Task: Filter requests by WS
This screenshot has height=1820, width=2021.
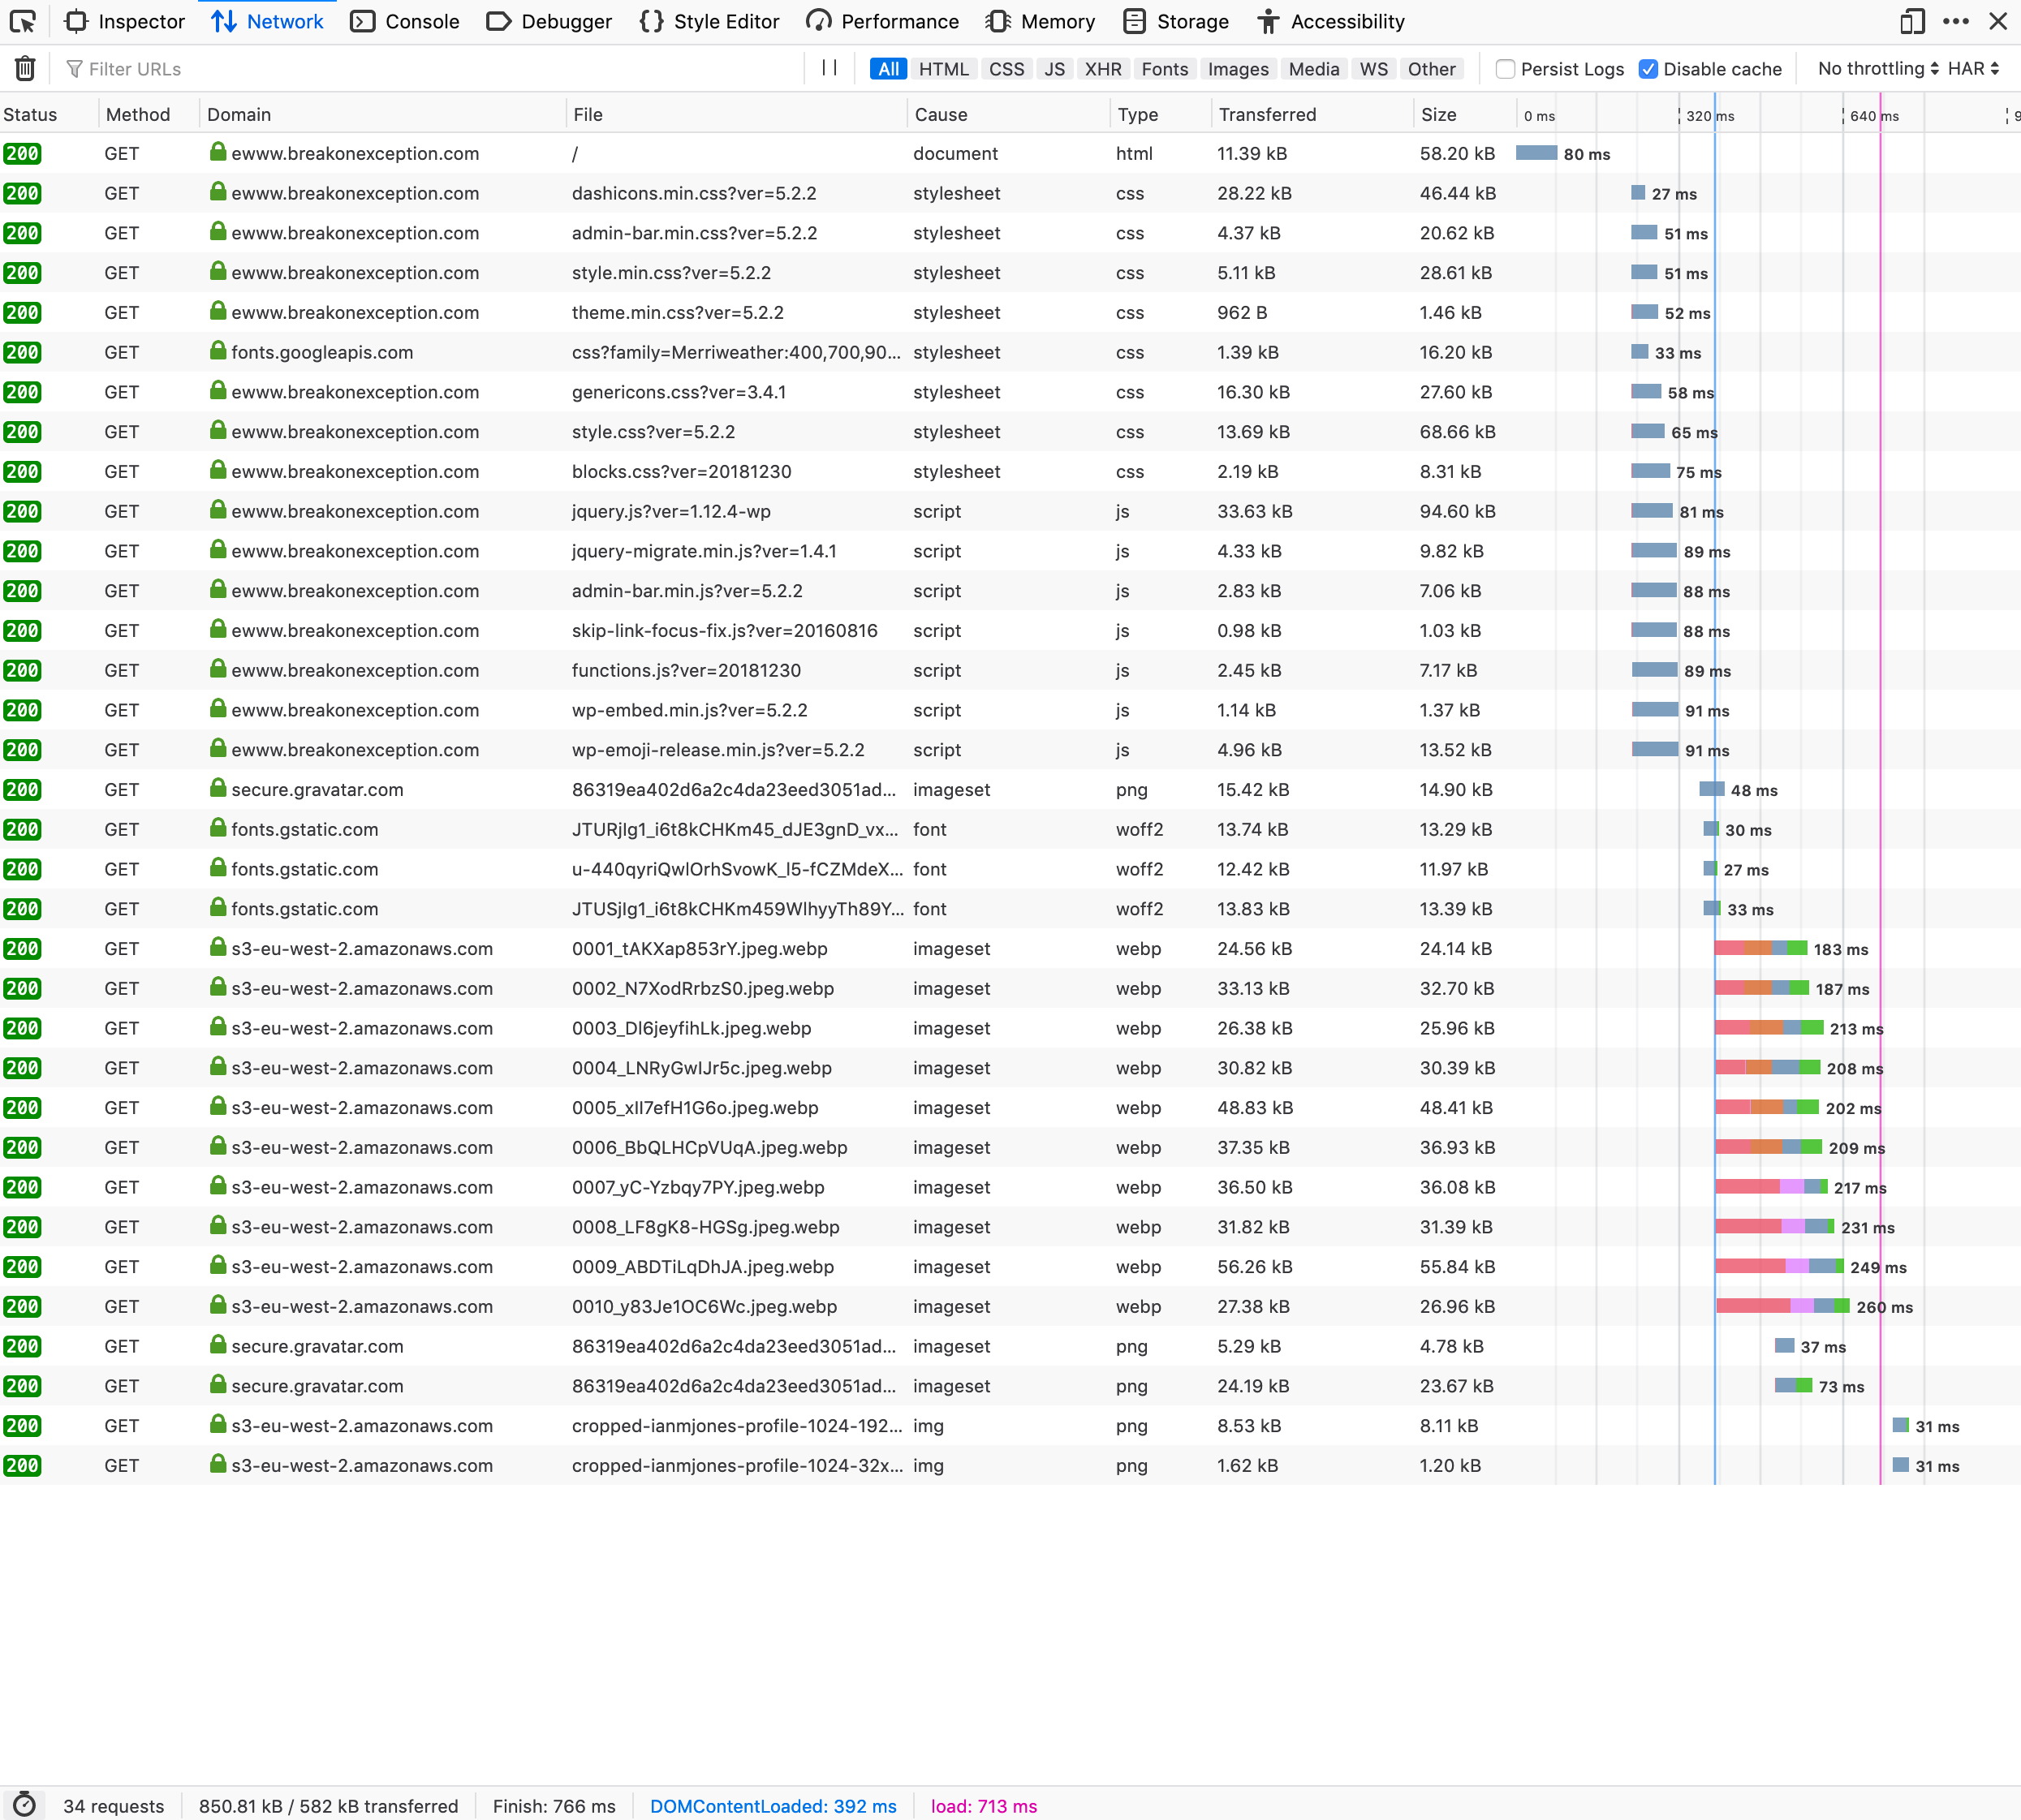Action: click(x=1373, y=69)
